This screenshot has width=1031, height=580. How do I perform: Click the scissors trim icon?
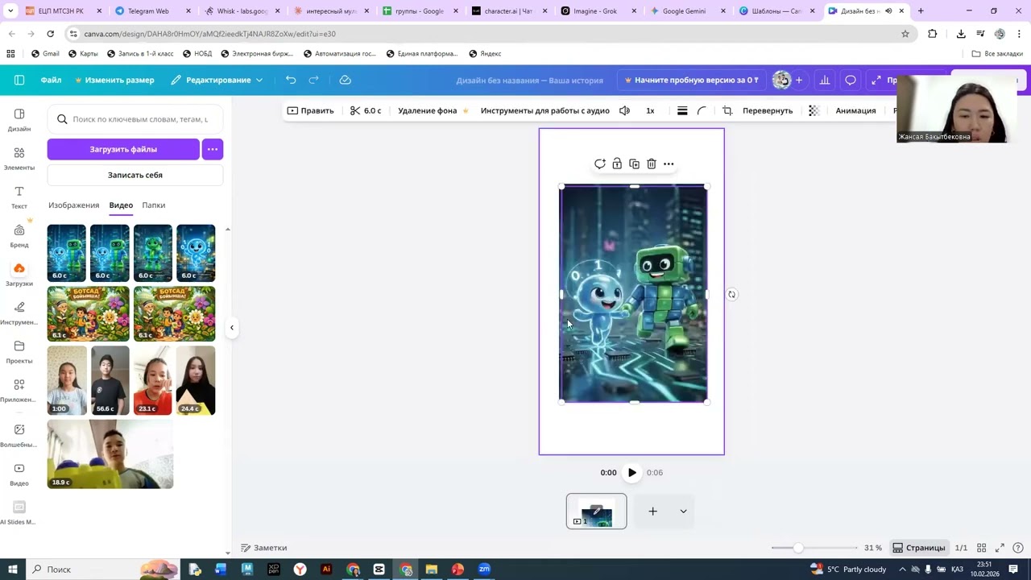tap(354, 110)
